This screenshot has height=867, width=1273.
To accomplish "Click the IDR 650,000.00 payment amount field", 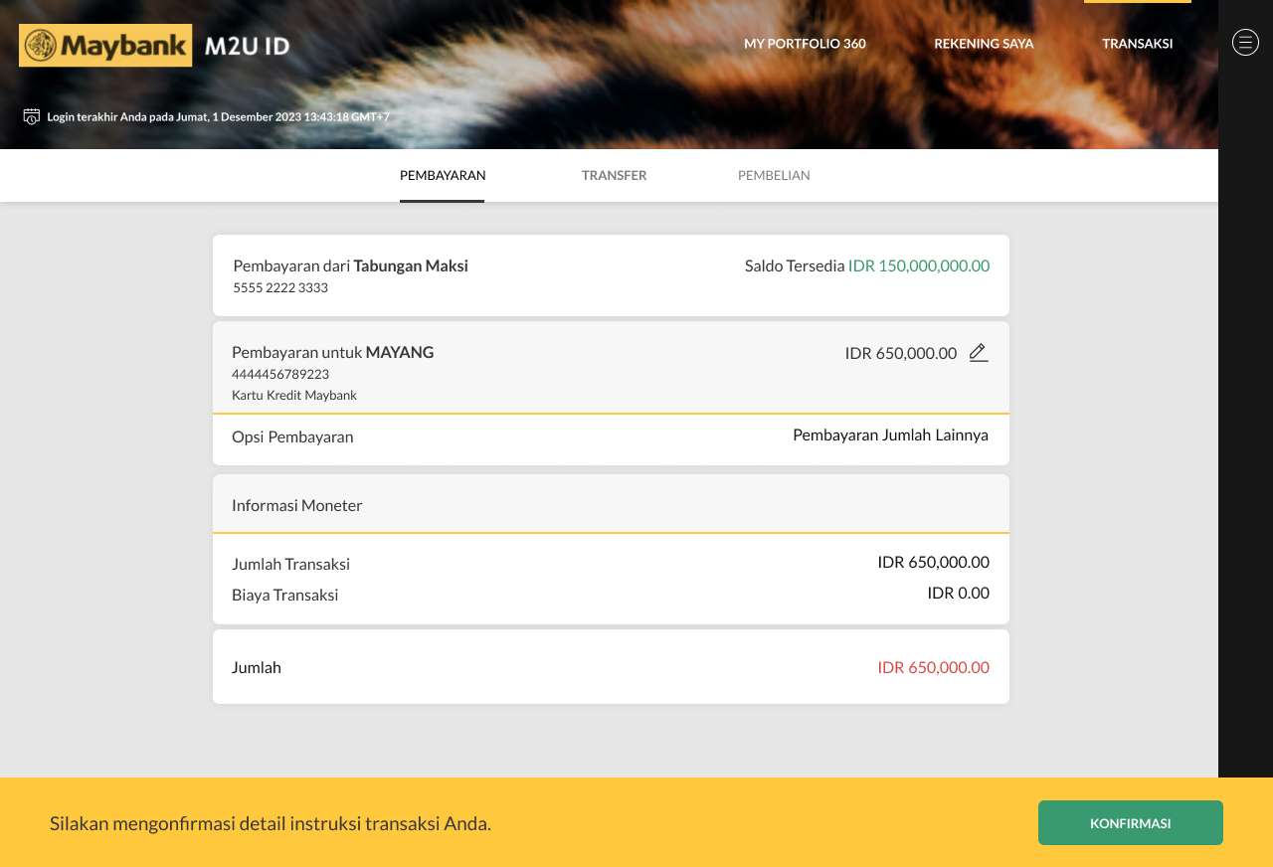I will (x=900, y=353).
